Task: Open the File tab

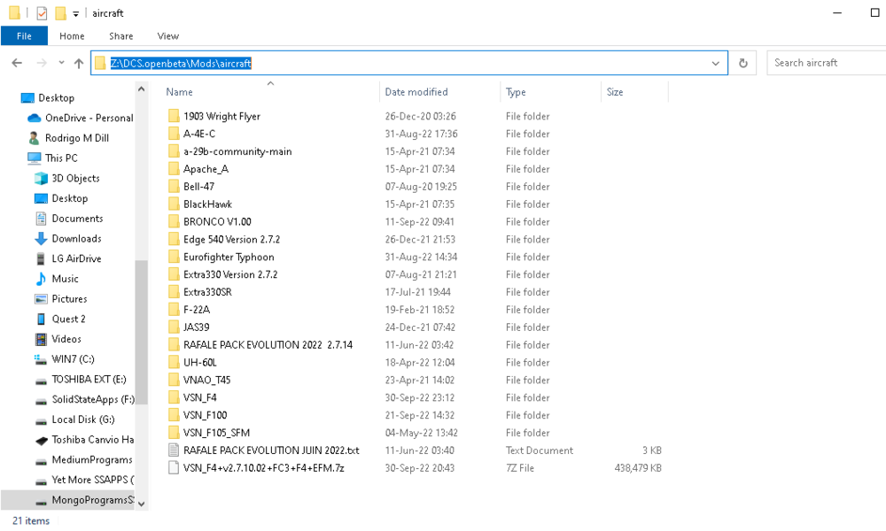Action: [24, 36]
